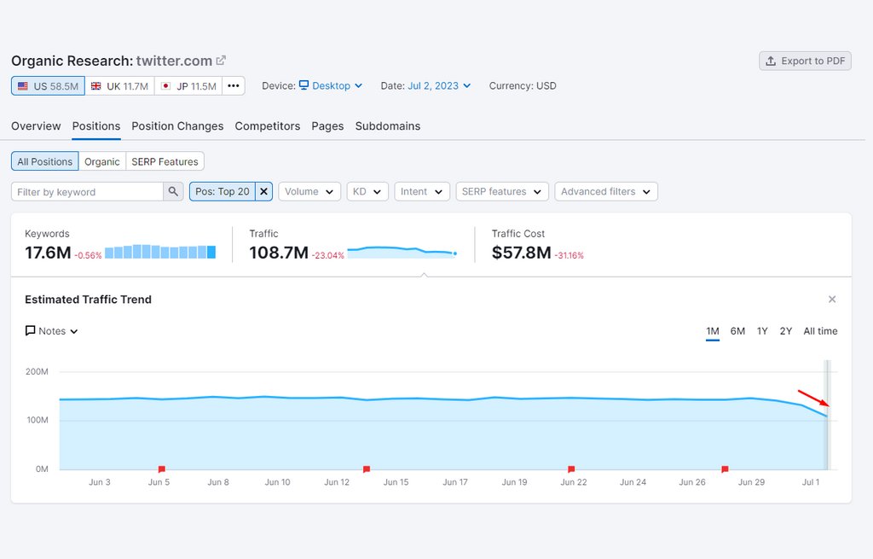Go to the Positions tab
Screen dimensions: 873x559
96,126
